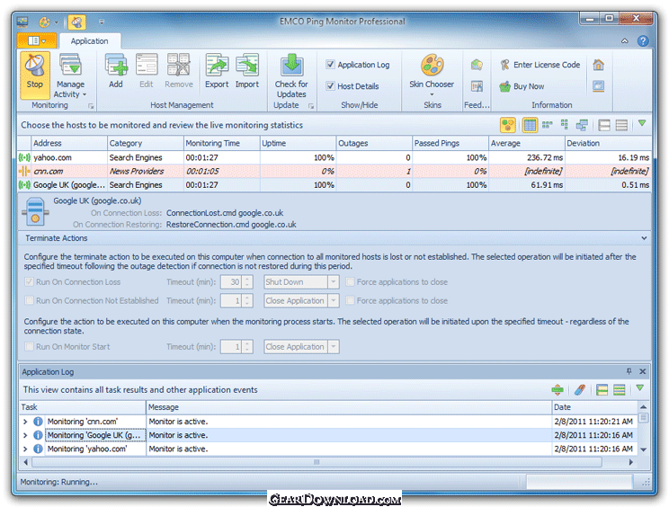Click the green arrows icon in Application Log
Viewport: 669px width, 507px height.
click(557, 389)
